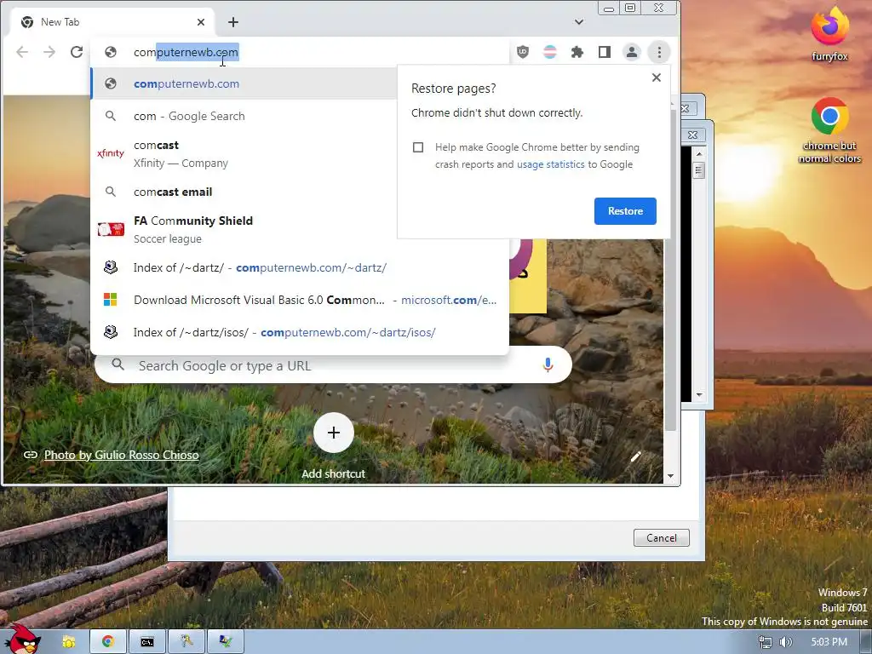The image size is (872, 654).
Task: Open the monitor checkmark taskbar icon
Action: pyautogui.click(x=225, y=642)
